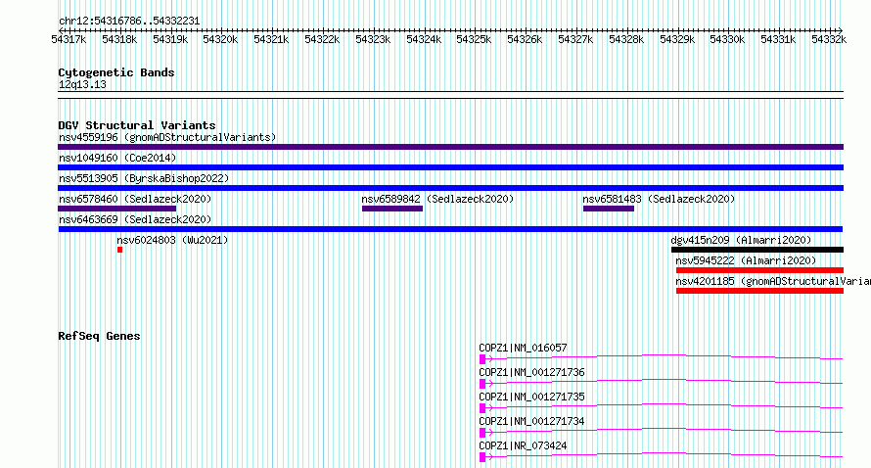Click the magenta exon box of COPZ1|NR_073424
Image resolution: width=871 pixels, height=468 pixels.
click(x=482, y=457)
